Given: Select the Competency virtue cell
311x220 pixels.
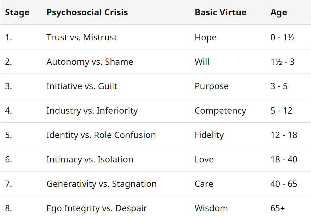Looking at the screenshot, I should [x=220, y=111].
